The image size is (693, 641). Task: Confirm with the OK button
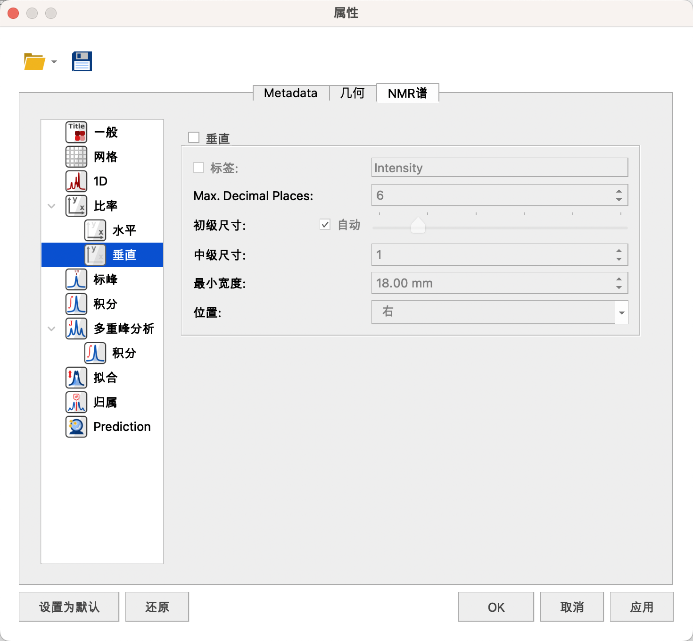(496, 607)
